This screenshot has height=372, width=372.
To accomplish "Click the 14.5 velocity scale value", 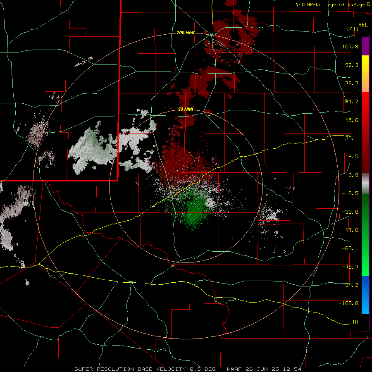I will [x=352, y=157].
